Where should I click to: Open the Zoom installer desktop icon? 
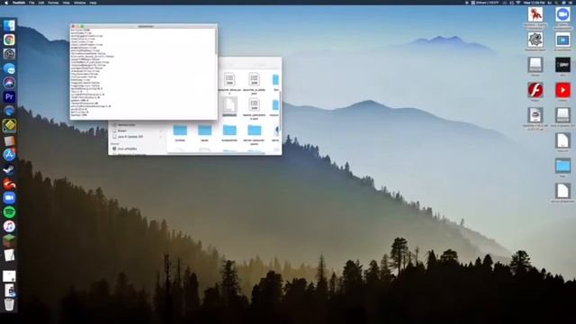(x=562, y=14)
